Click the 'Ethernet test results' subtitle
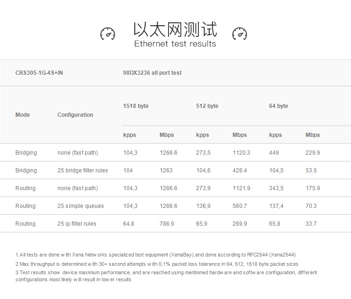The width and height of the screenshot is (351, 299). (x=175, y=43)
